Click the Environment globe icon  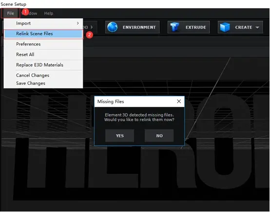113,27
